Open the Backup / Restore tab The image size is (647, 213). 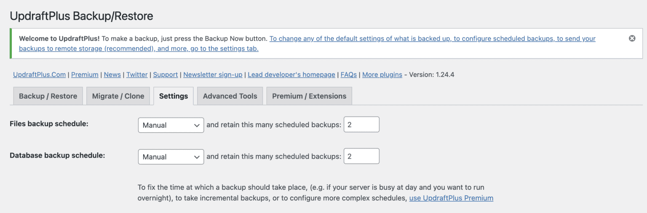click(48, 96)
